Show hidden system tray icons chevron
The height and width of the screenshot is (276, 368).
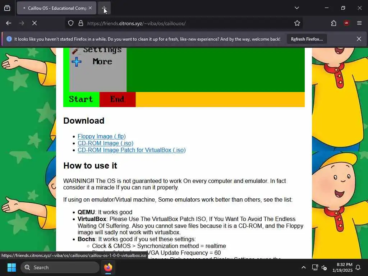(303, 267)
